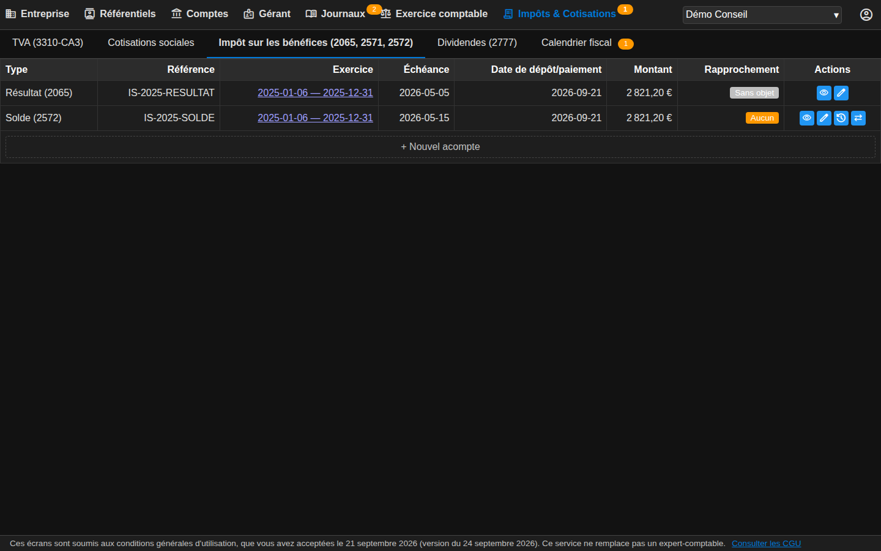Viewport: 881px width, 551px height.
Task: Click the orange Aucun reconciliation badge
Action: 762,118
